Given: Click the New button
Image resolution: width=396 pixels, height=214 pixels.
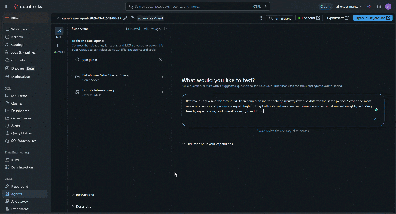Looking at the screenshot, I should [25, 18].
